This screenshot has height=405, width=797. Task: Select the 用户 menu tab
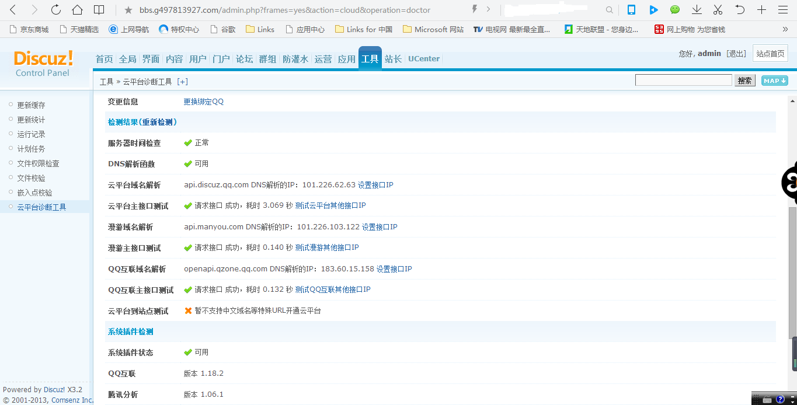[198, 59]
